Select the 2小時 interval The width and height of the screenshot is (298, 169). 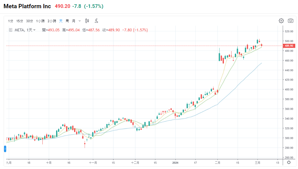coord(52,21)
